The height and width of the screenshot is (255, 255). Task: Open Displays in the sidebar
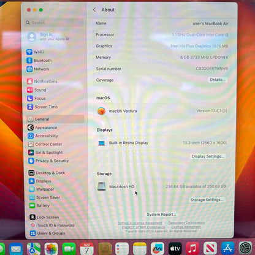click(x=40, y=181)
